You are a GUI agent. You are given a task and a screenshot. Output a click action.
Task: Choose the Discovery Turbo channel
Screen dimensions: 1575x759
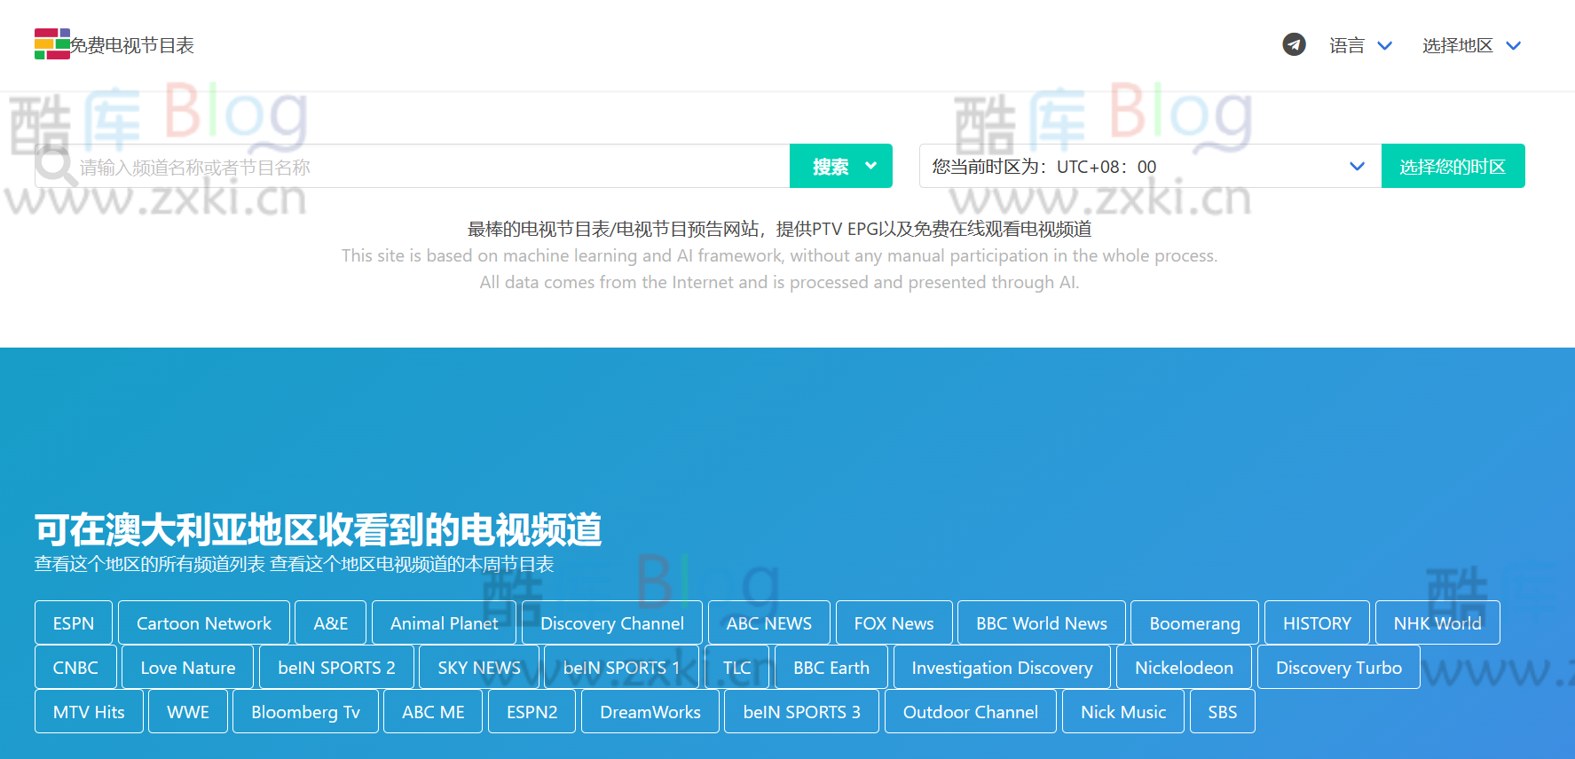click(1339, 667)
